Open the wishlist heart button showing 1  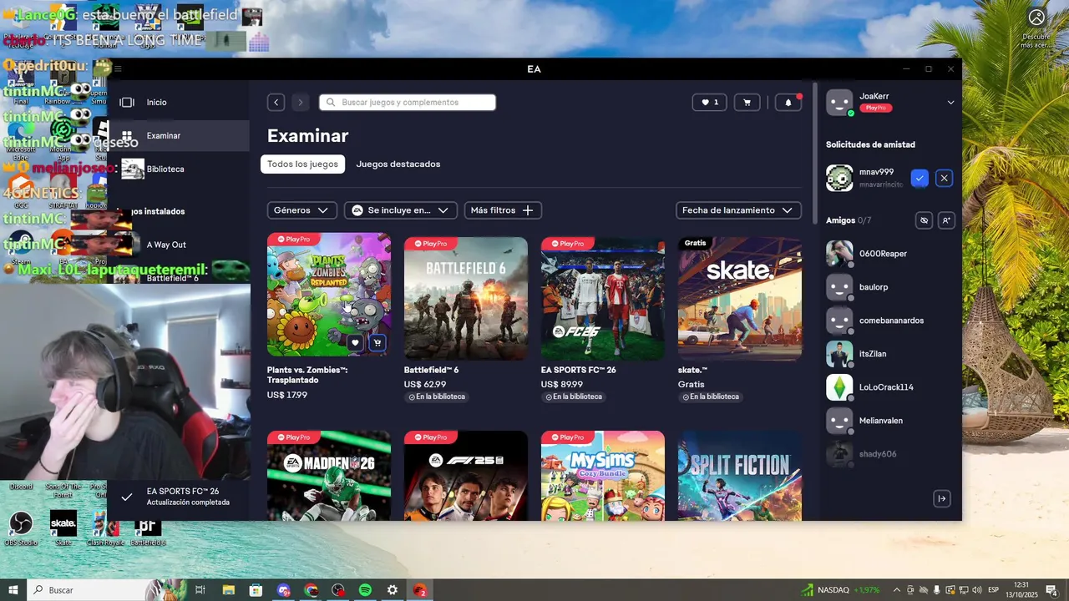(709, 102)
